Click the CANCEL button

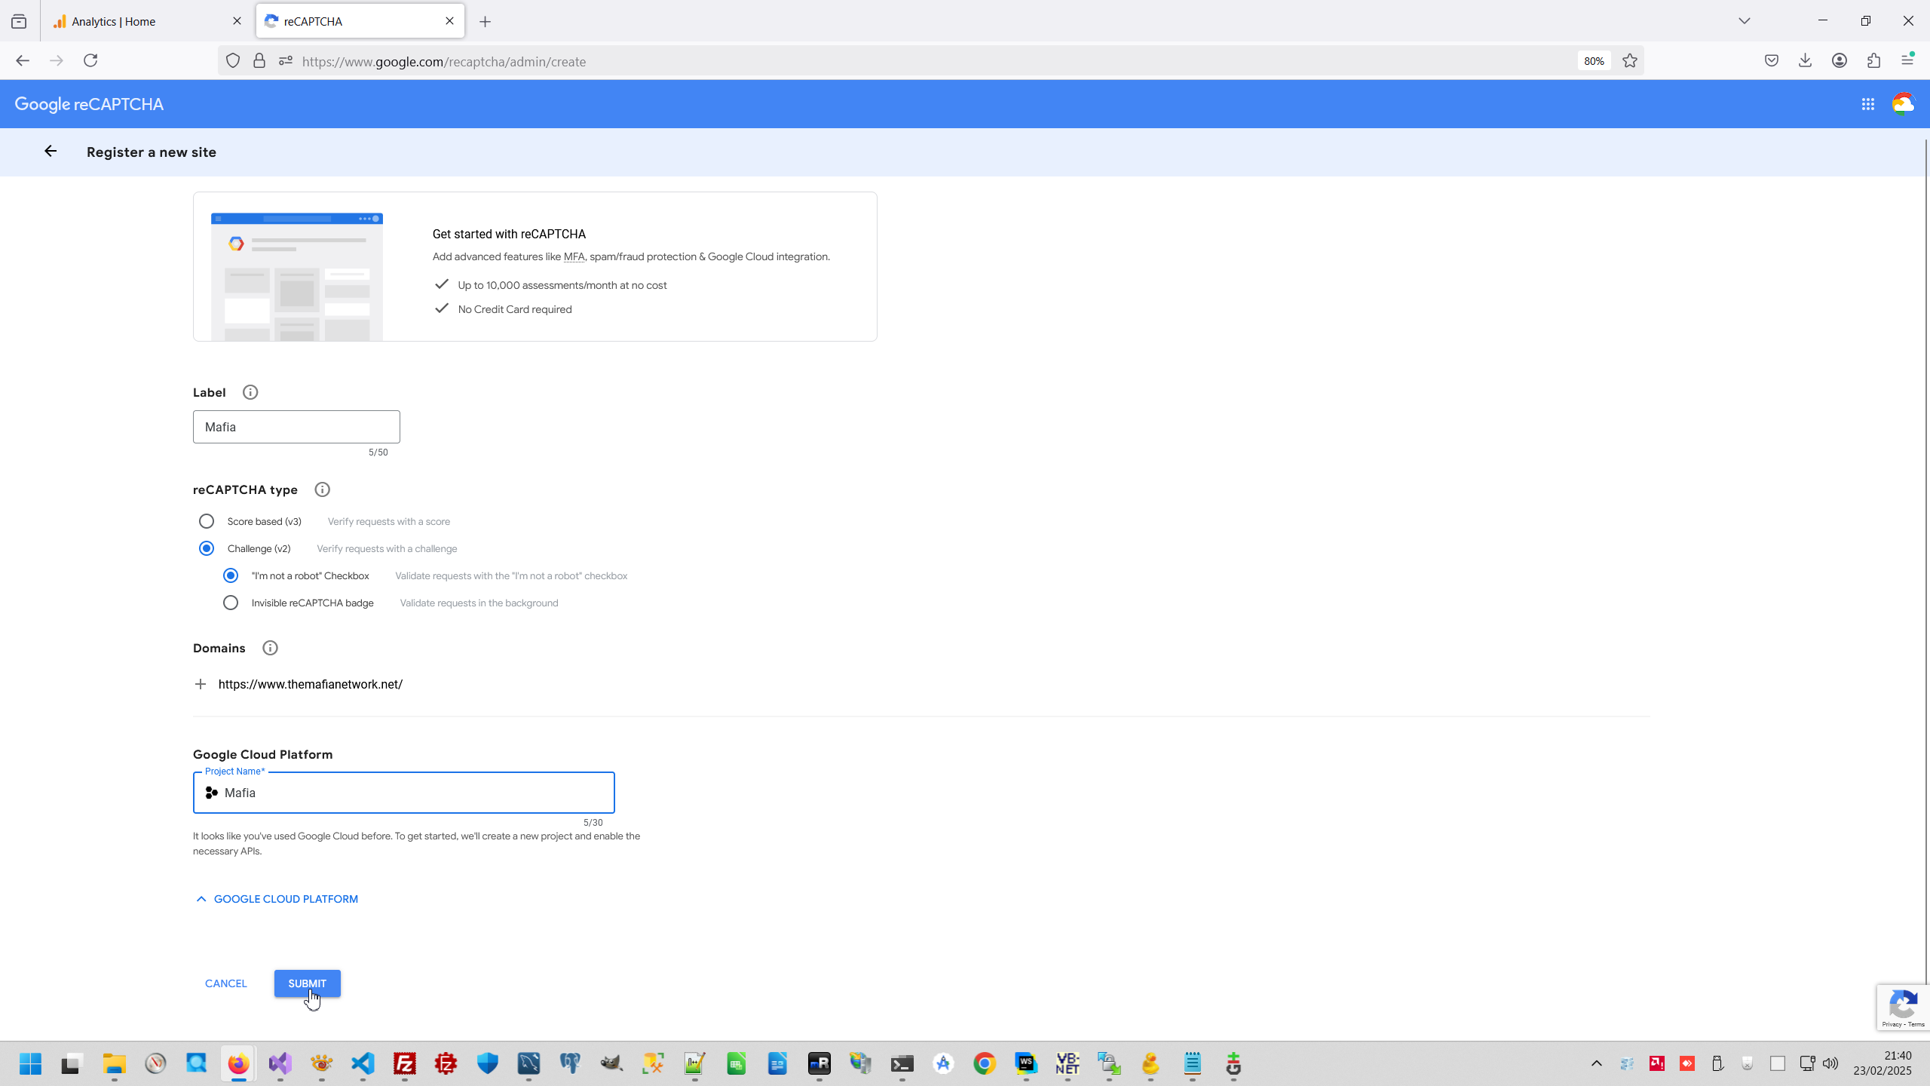pos(225,983)
